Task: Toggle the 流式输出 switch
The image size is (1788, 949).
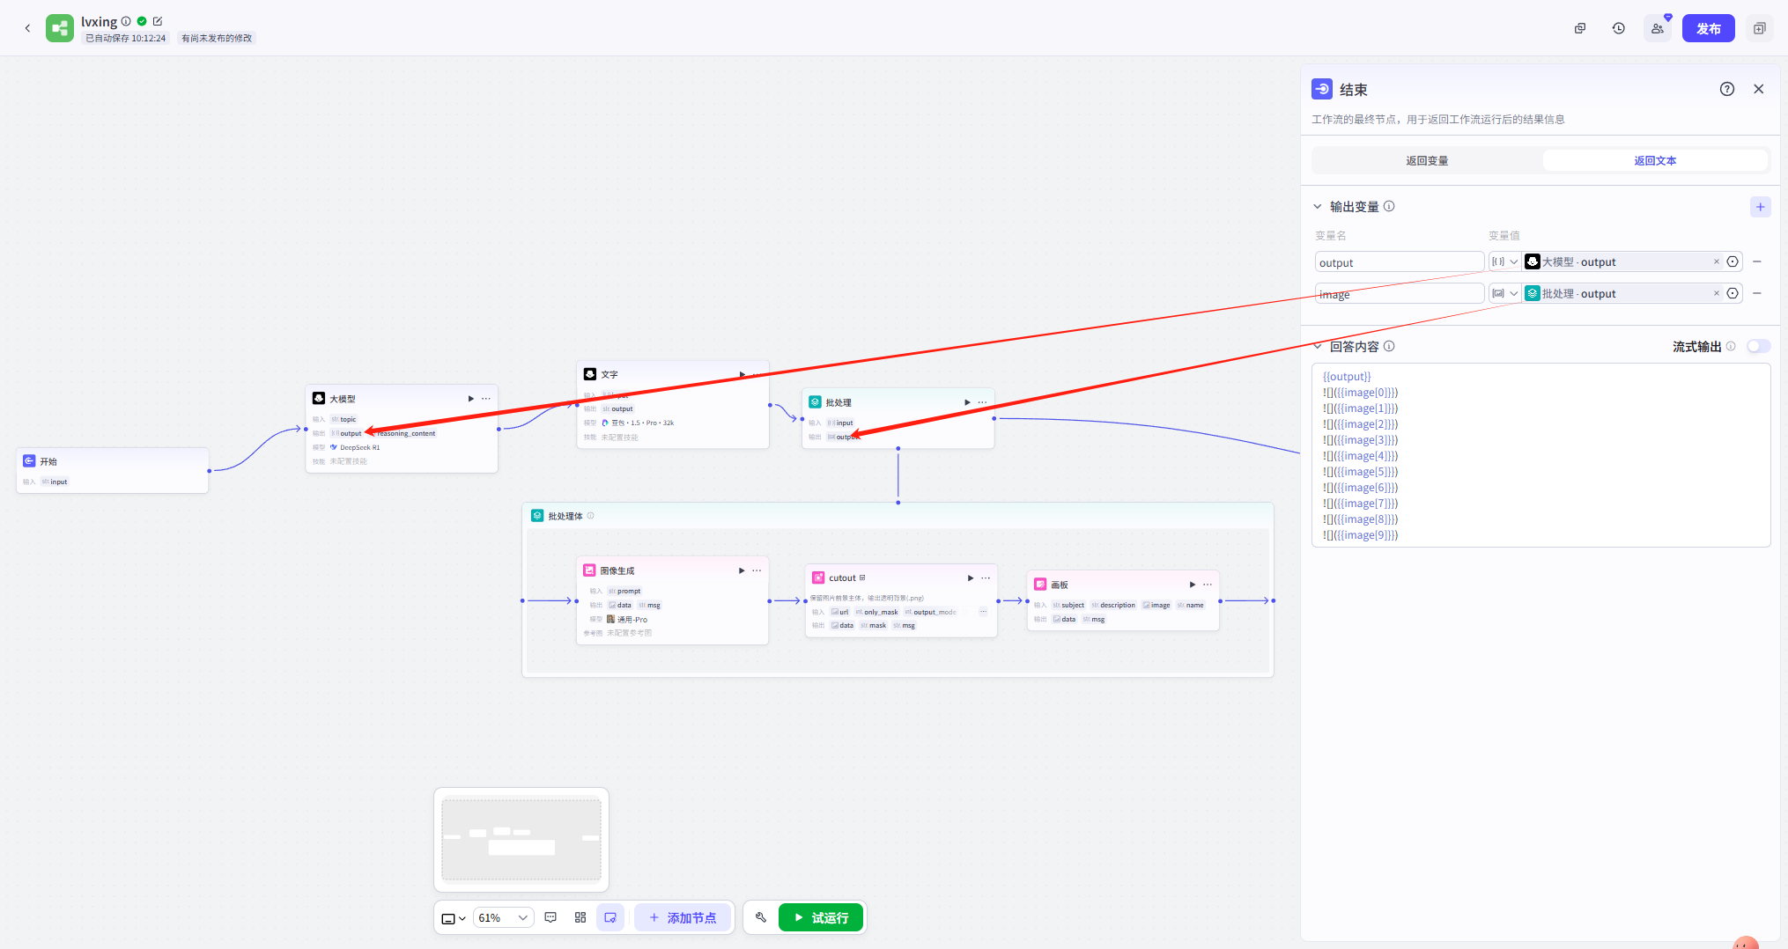Action: pyautogui.click(x=1757, y=346)
